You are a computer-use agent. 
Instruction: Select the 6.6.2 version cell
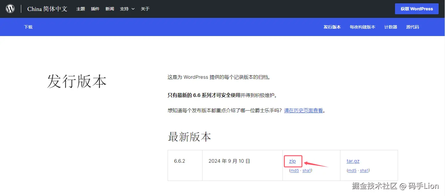coord(185,165)
